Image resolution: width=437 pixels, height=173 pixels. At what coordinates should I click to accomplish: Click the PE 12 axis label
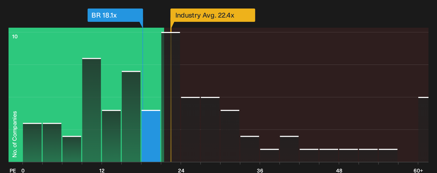[102, 170]
